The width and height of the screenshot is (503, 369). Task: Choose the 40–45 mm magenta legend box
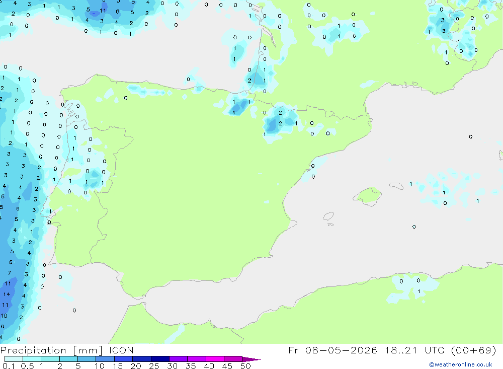point(215,359)
